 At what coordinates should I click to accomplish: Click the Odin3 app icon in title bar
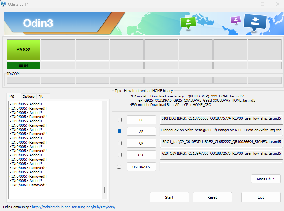pyautogui.click(x=3, y=4)
